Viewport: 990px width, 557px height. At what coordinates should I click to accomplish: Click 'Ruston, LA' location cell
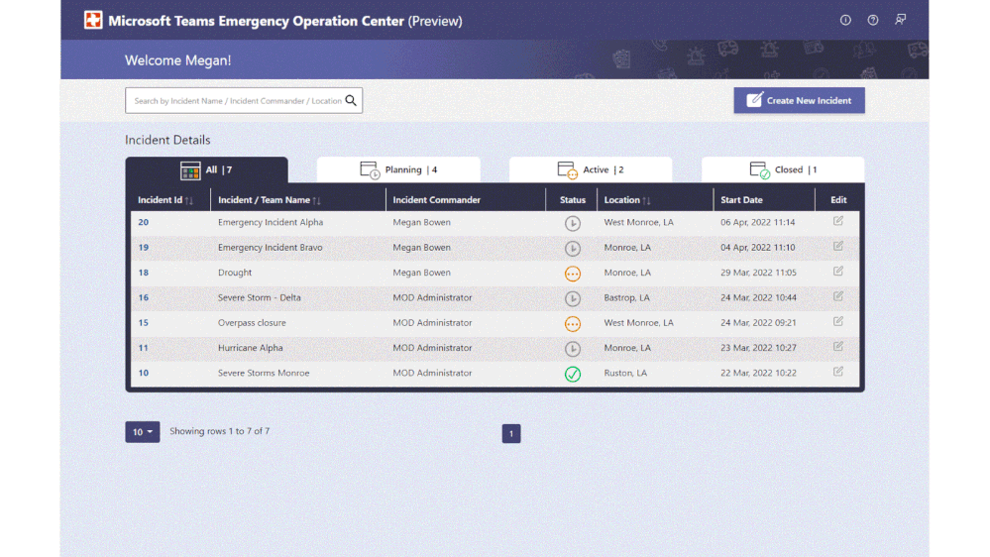click(x=625, y=374)
